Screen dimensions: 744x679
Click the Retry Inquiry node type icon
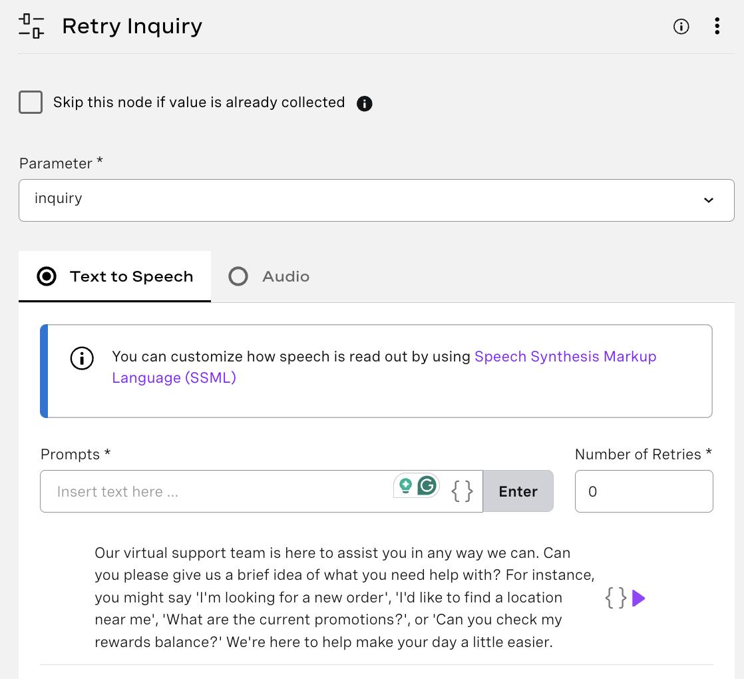pos(31,26)
